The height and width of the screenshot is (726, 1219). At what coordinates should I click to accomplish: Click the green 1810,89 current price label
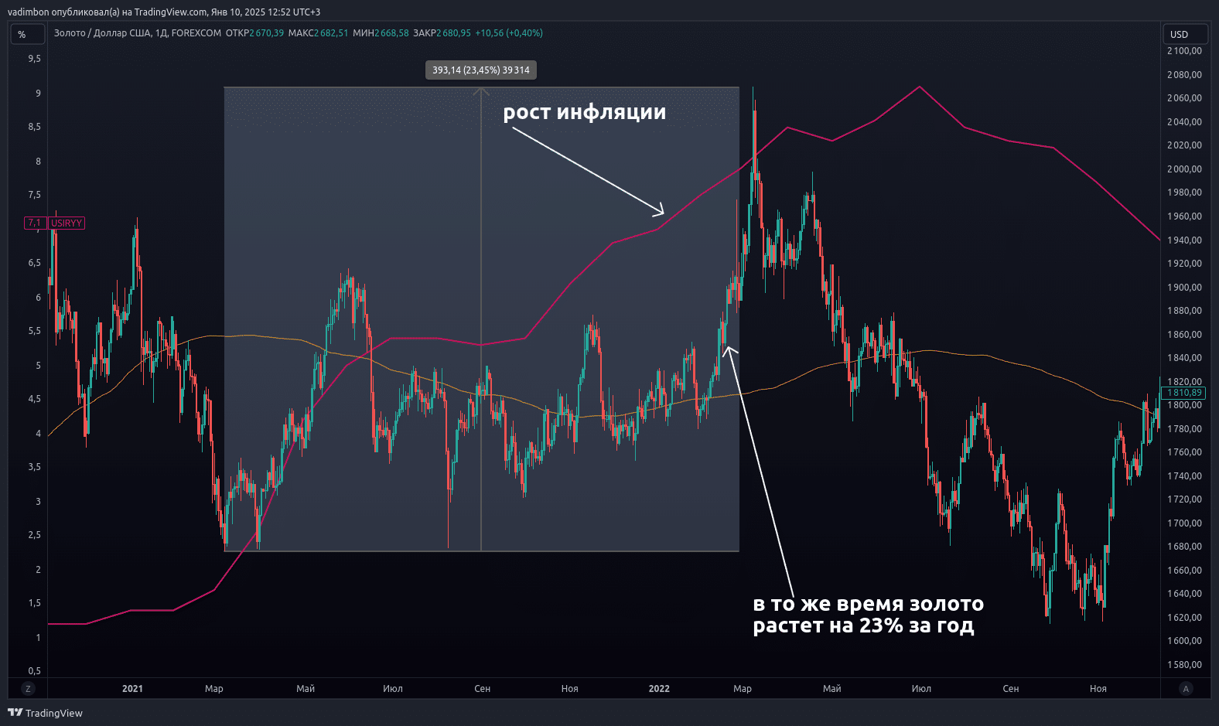1184,393
